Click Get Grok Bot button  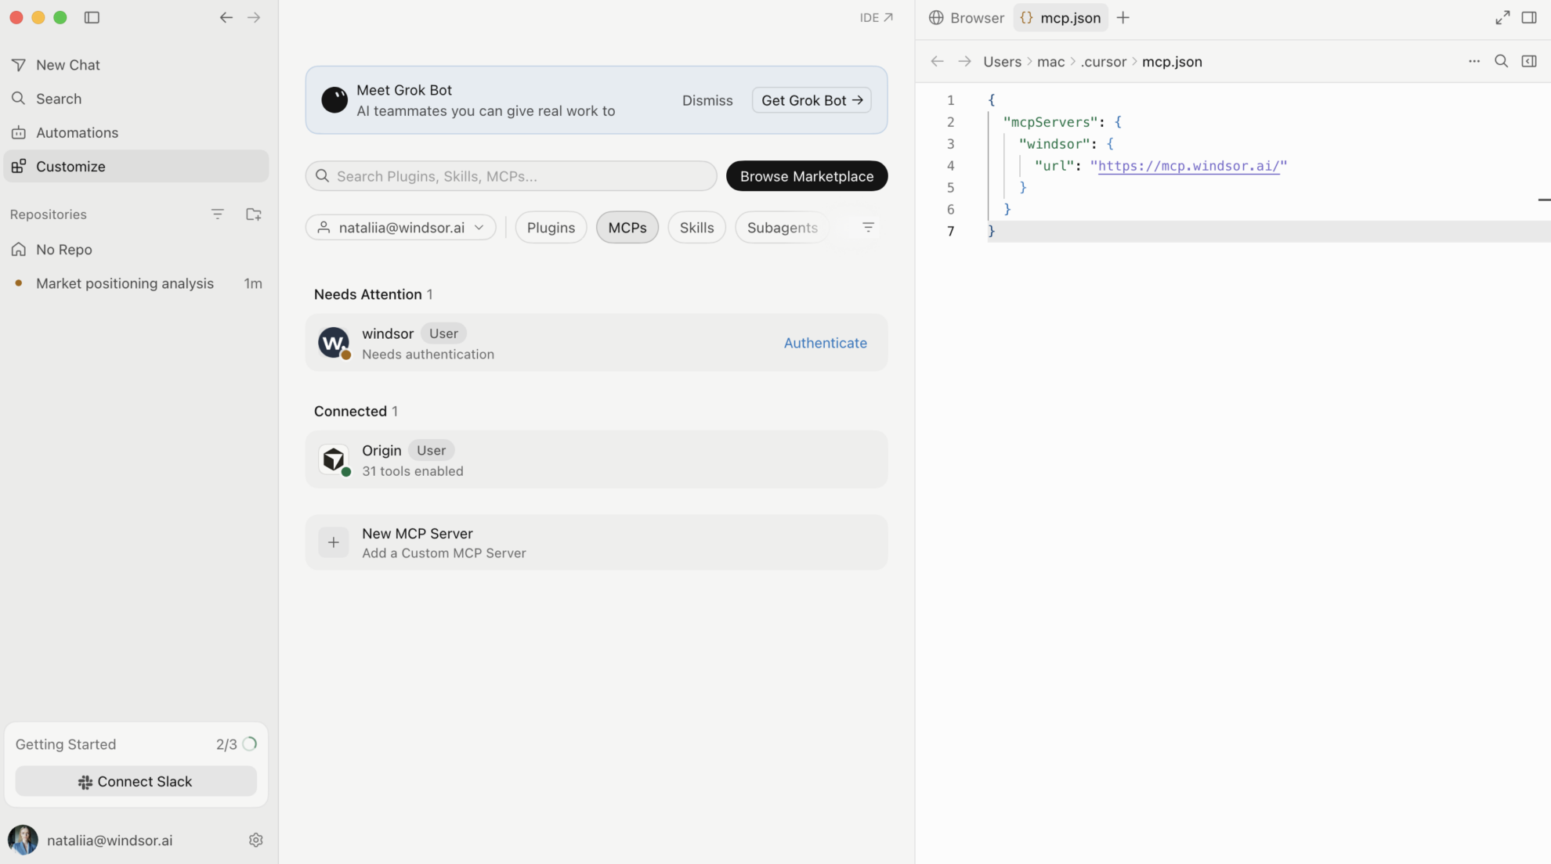(812, 100)
